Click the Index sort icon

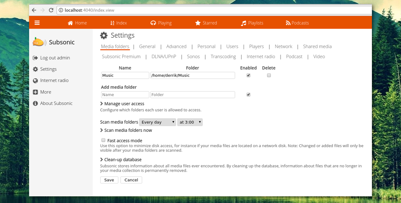click(112, 23)
